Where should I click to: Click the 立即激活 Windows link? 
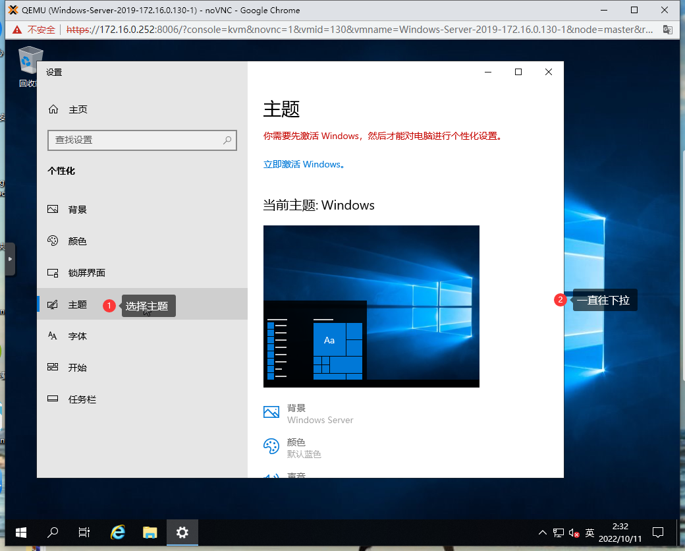[x=304, y=164]
